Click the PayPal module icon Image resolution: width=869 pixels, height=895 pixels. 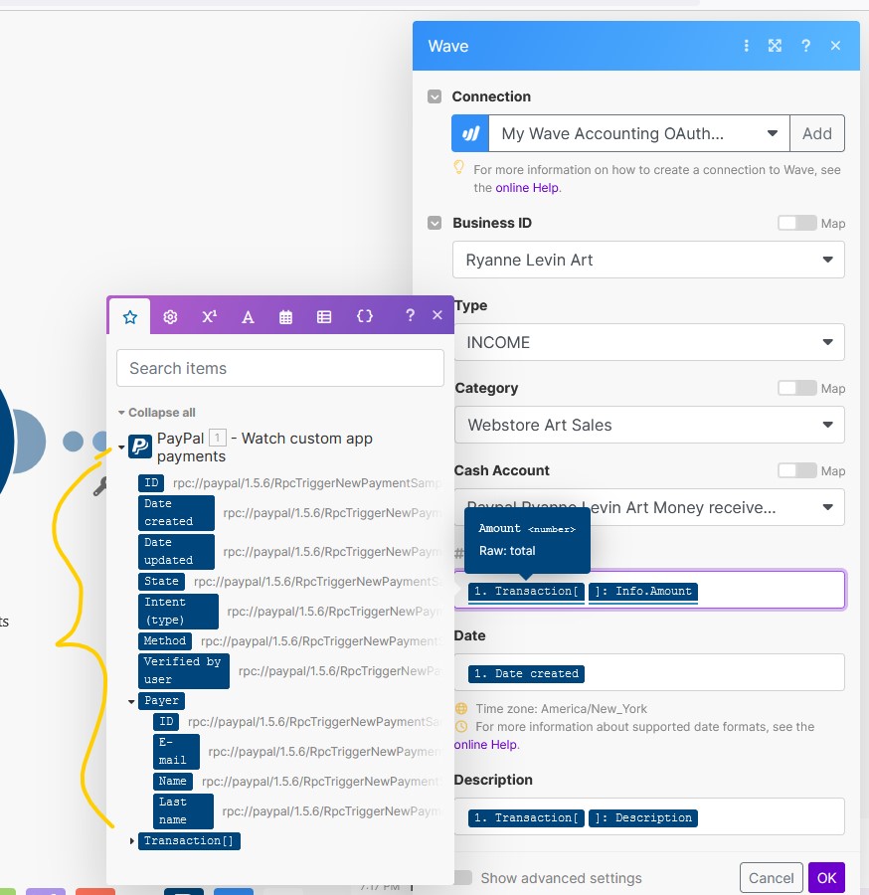click(x=140, y=447)
